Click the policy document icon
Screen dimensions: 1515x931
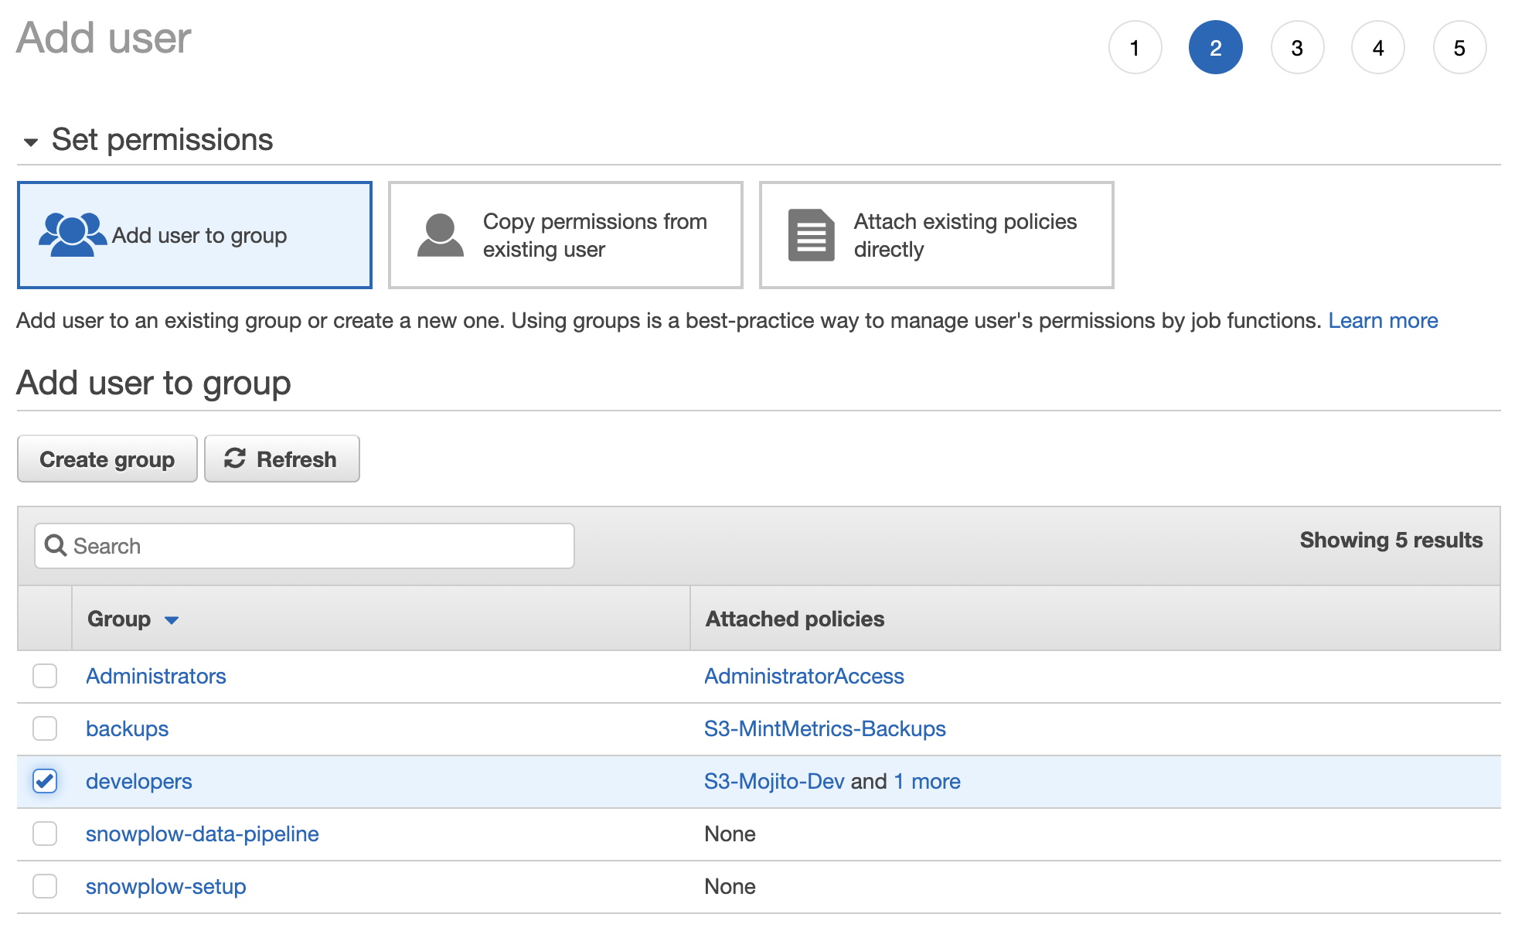811,235
